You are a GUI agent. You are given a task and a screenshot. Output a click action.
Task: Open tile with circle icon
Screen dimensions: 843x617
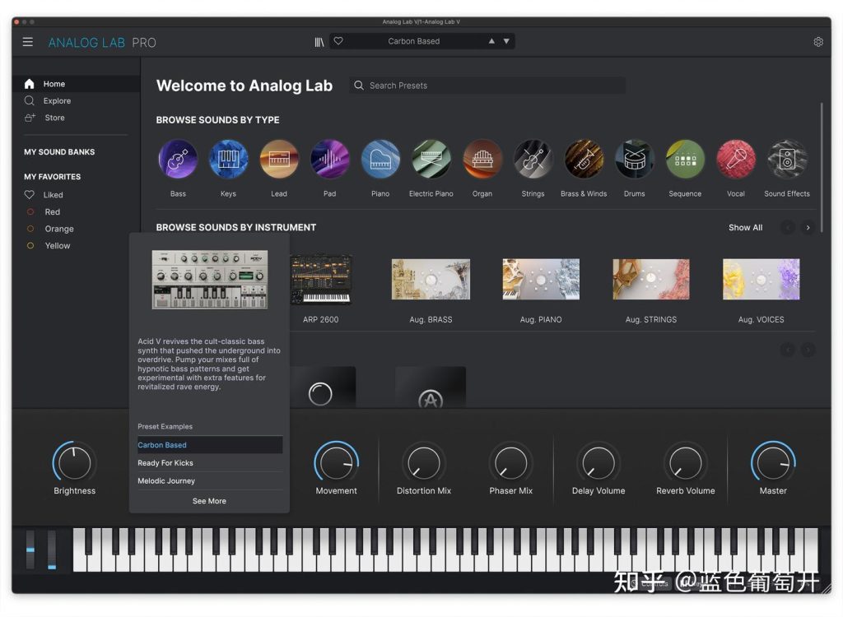[321, 387]
